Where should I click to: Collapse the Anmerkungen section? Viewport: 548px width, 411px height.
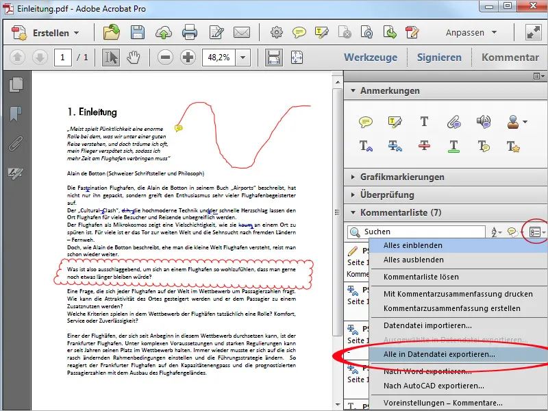click(353, 90)
